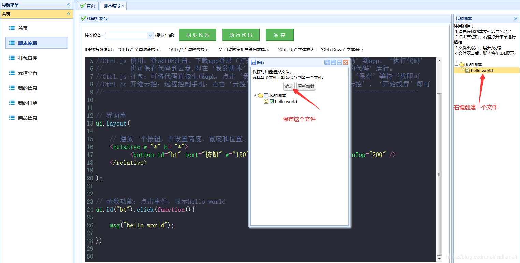Open 我的订单 navigation item
The width and height of the screenshot is (520, 263).
point(37,103)
